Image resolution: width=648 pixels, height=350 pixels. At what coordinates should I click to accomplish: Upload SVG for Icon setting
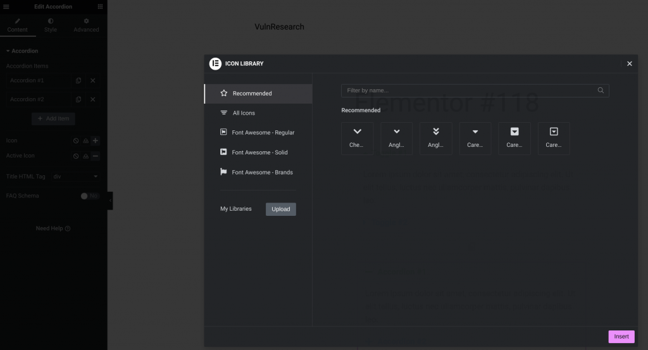pos(85,141)
